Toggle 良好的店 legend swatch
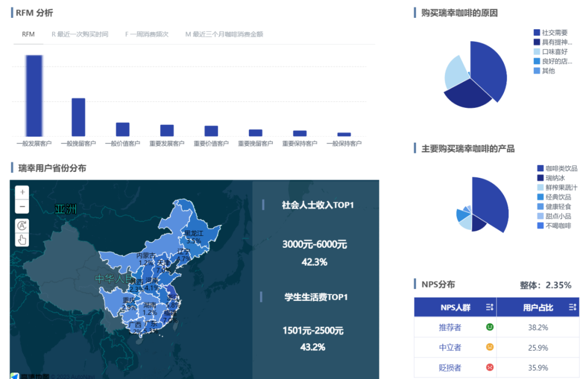Image resolution: width=586 pixels, height=379 pixels. pyautogui.click(x=537, y=61)
